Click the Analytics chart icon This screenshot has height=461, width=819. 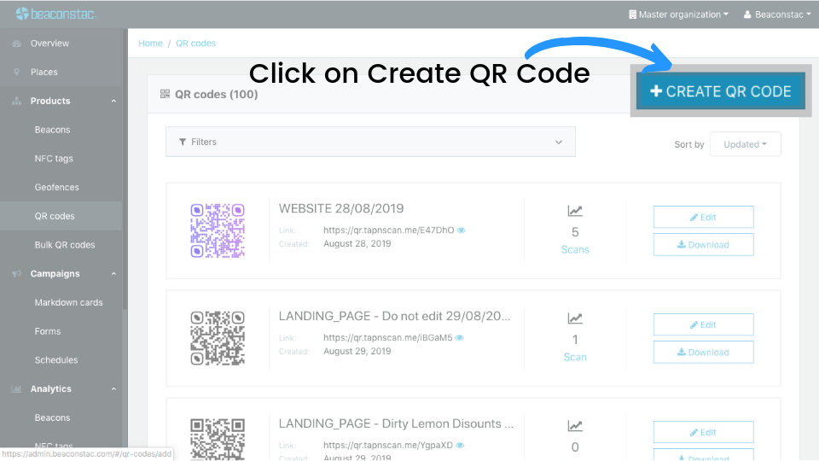pos(17,389)
